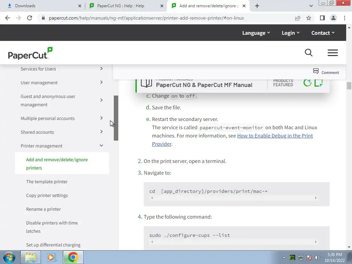Click the taskbar clock showing 5:30 PM
Viewport: 352px width, 264px height.
click(334, 257)
